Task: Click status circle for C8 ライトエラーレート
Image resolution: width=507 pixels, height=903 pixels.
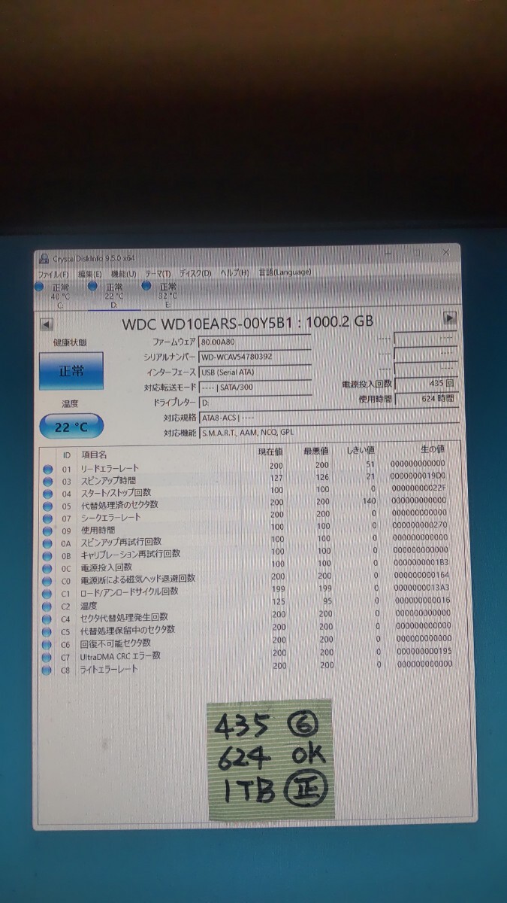Action: [x=48, y=670]
